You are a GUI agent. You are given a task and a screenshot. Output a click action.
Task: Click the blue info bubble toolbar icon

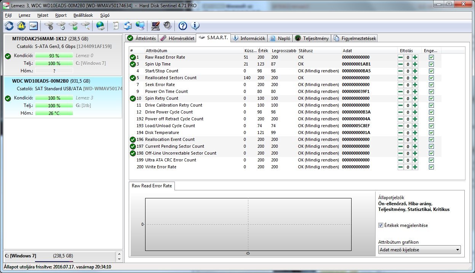[x=195, y=26]
